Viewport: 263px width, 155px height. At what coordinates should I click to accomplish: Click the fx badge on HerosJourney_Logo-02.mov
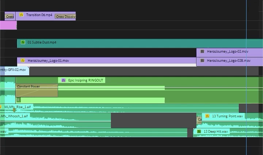point(202,52)
